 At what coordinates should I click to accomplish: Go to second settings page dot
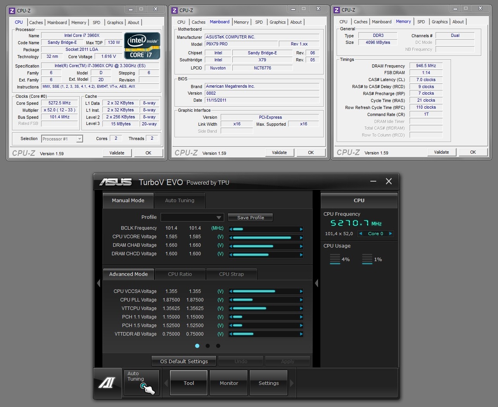coord(207,346)
